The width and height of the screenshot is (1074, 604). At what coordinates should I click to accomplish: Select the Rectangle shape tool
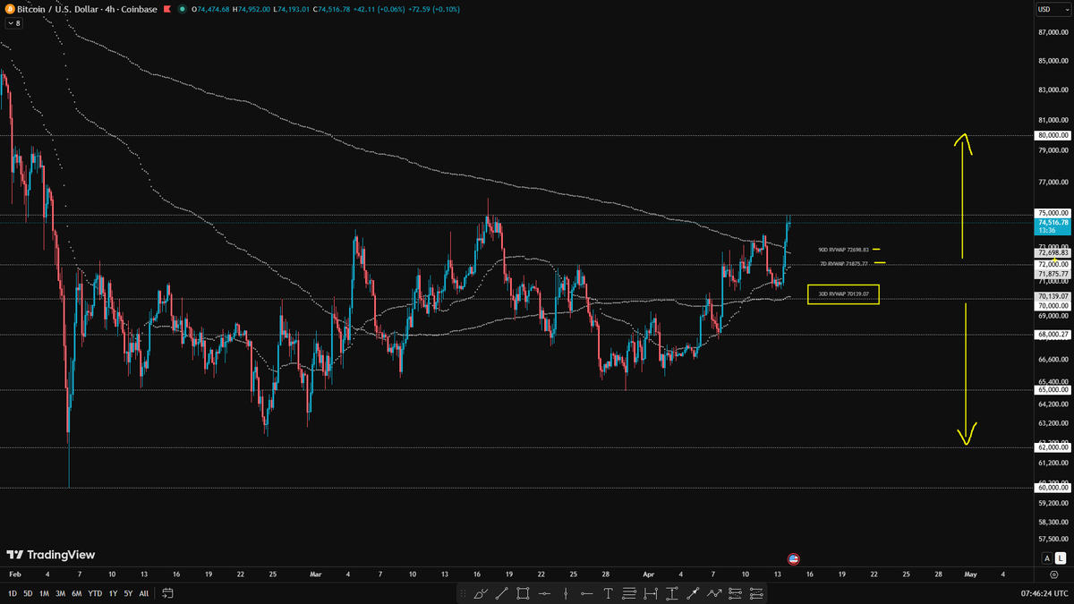tap(523, 592)
